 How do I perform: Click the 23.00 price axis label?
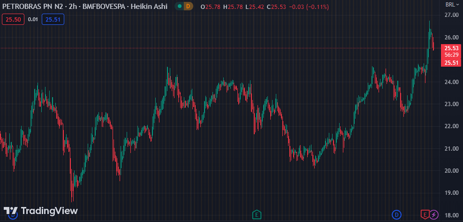coord(451,104)
